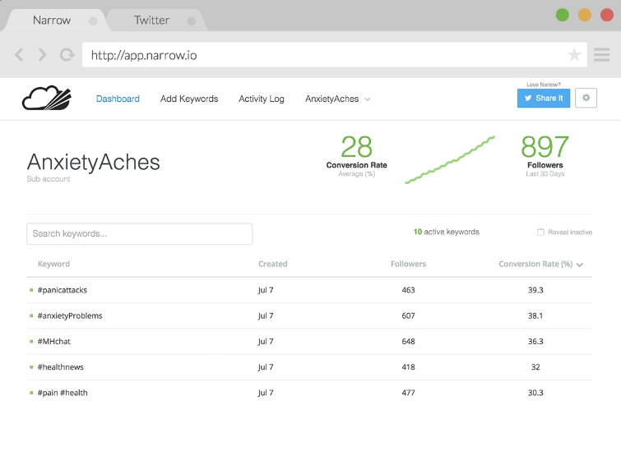Click the Share It Twitter button

pos(544,98)
